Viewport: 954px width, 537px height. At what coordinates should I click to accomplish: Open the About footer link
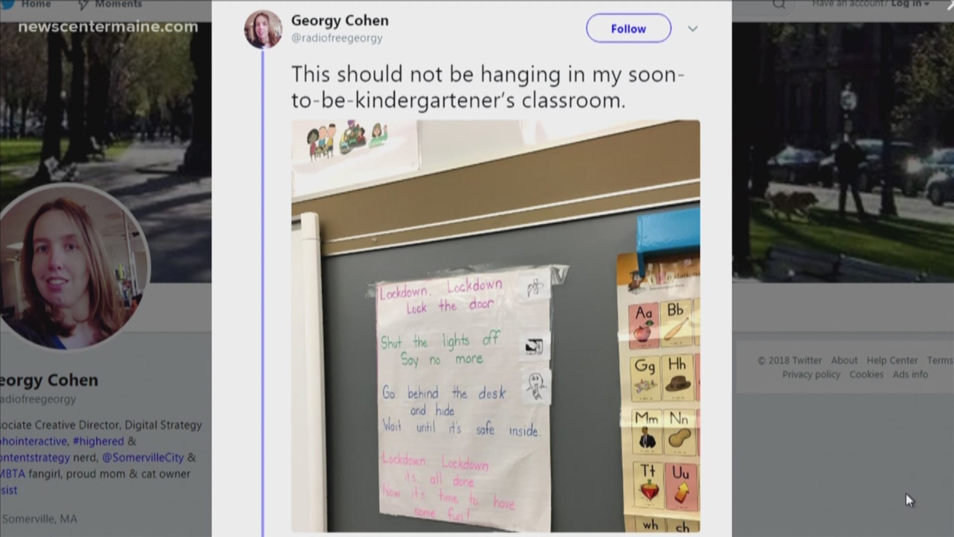[x=844, y=360]
